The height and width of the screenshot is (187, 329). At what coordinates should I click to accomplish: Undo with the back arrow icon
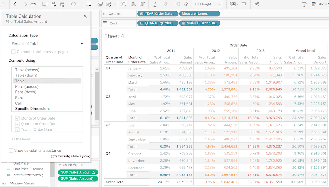pos(16,4)
